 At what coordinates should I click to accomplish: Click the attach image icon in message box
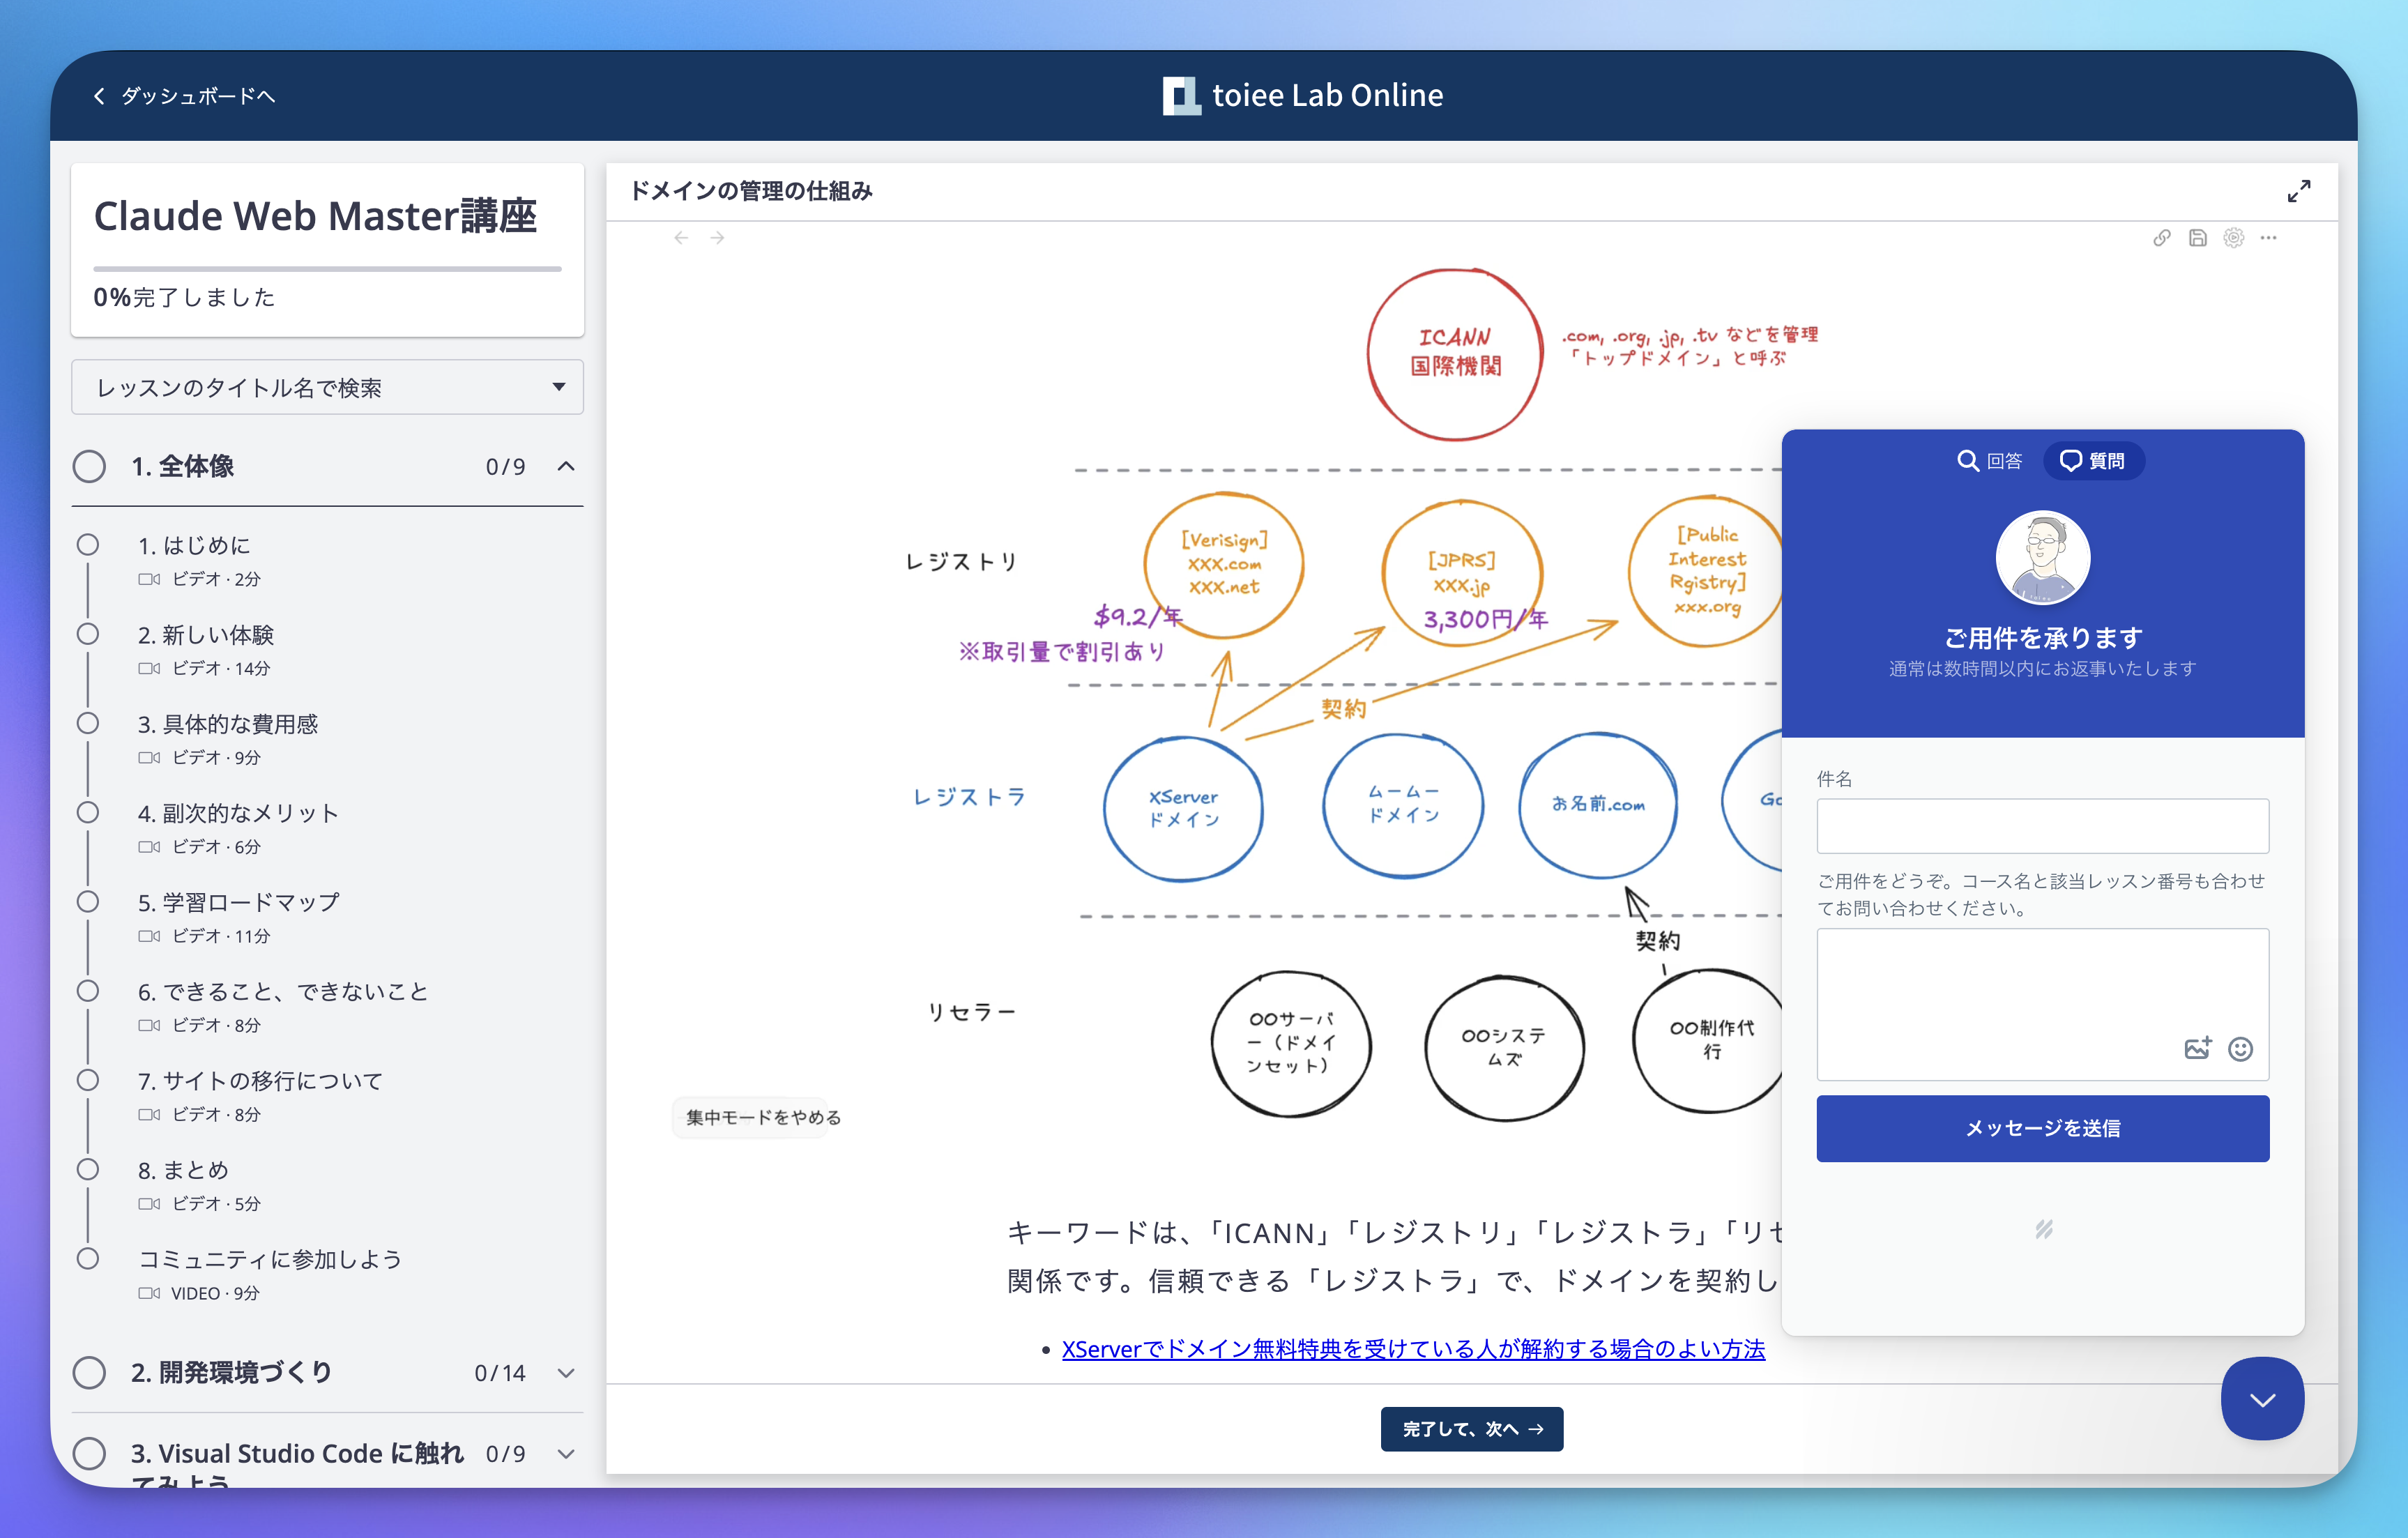pyautogui.click(x=2197, y=1048)
